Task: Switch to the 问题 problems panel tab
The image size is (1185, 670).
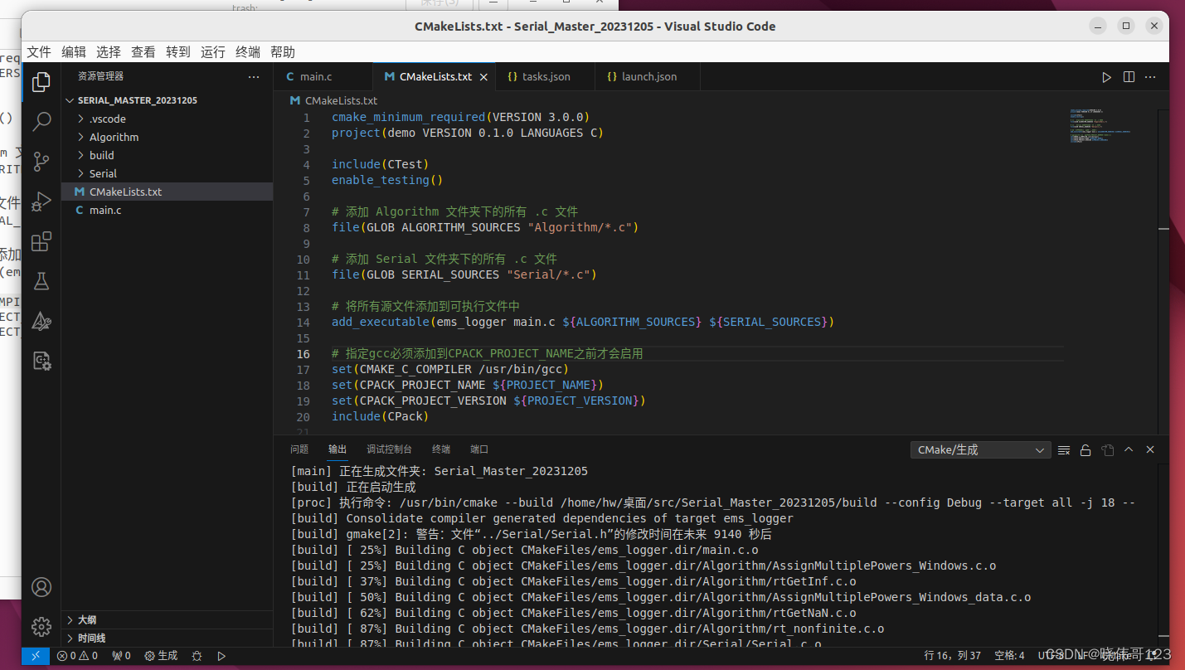Action: coord(299,449)
